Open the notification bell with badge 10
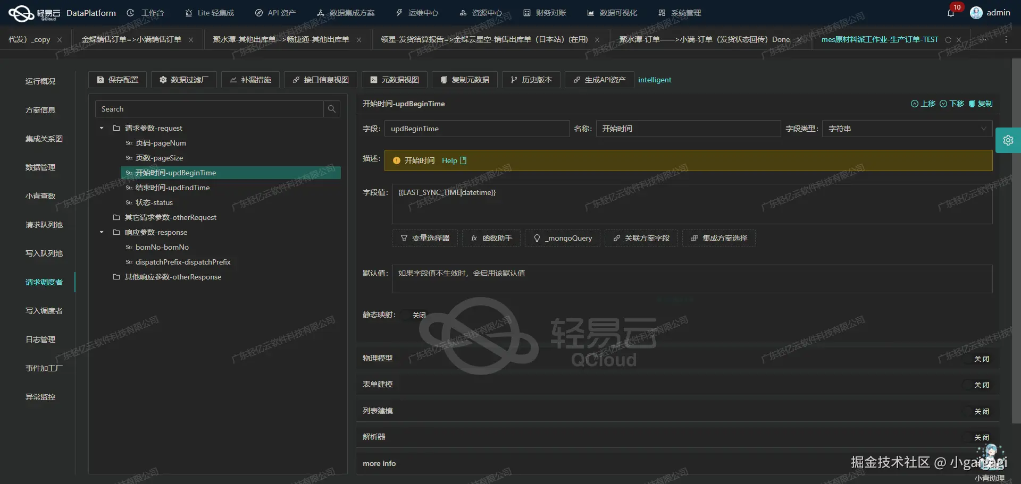Screen dimensions: 1021x484 pos(951,13)
